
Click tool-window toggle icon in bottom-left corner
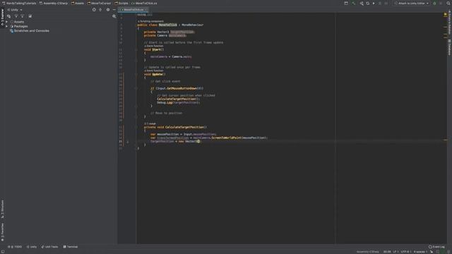coord(3,252)
